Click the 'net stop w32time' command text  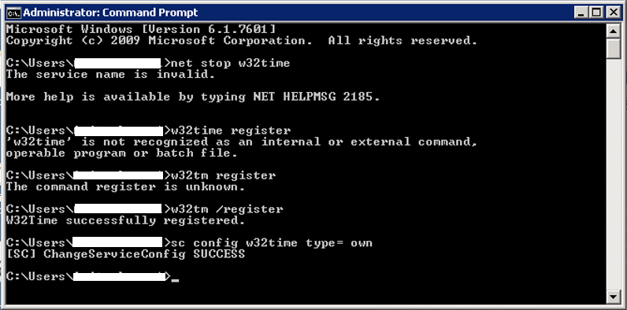[230, 63]
